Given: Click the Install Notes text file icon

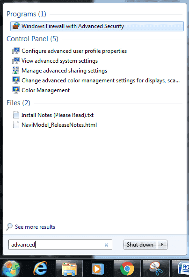Looking at the screenshot, I should tap(16, 115).
